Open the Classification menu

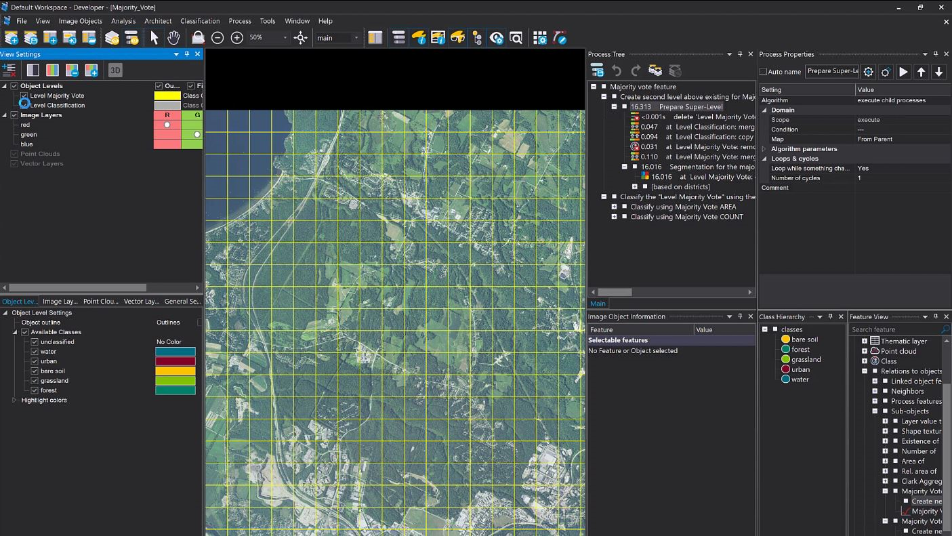(x=199, y=21)
